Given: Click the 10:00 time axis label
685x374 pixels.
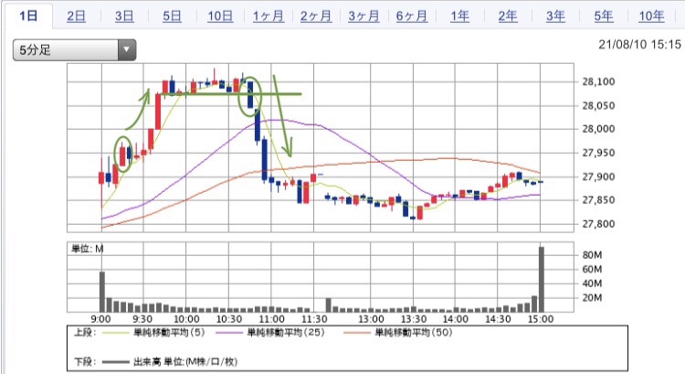Looking at the screenshot, I should tap(186, 319).
